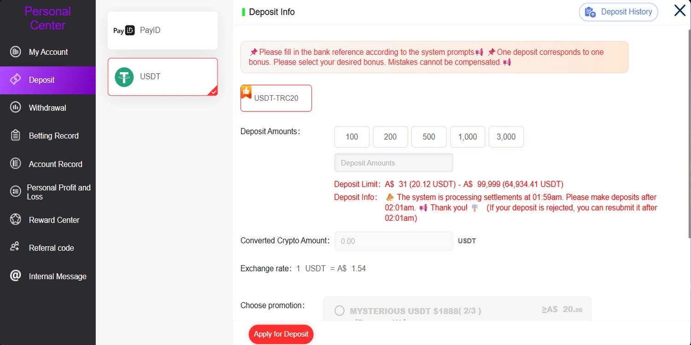Pick the 3,000 deposit amount
The image size is (691, 345).
pos(506,137)
